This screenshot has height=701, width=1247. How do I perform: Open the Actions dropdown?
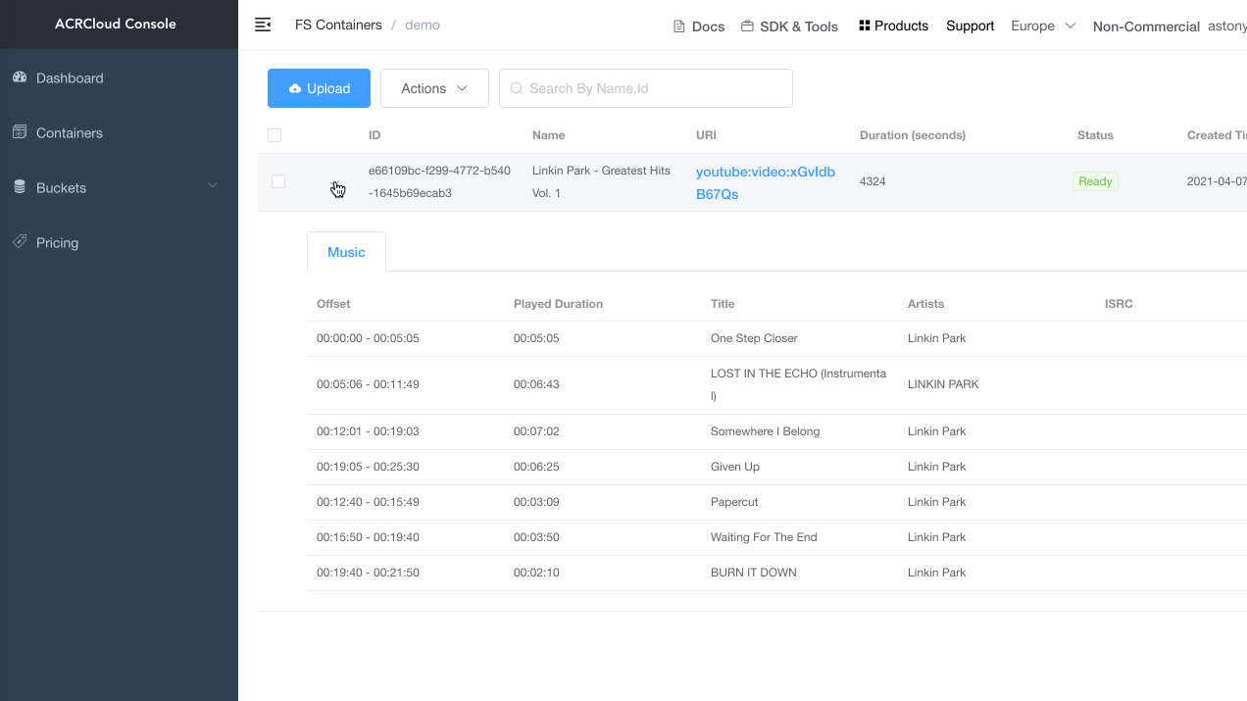[434, 88]
